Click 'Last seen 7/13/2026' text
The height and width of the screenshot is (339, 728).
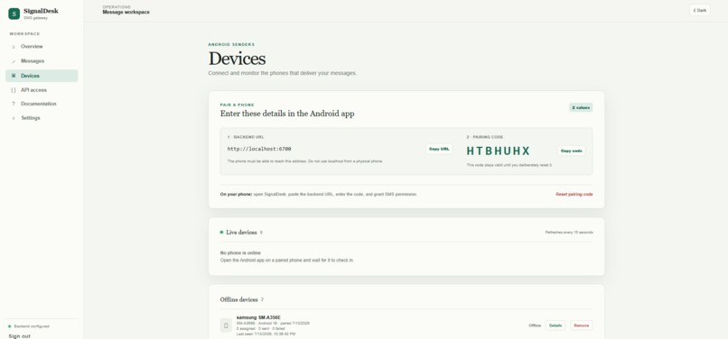pos(266,334)
